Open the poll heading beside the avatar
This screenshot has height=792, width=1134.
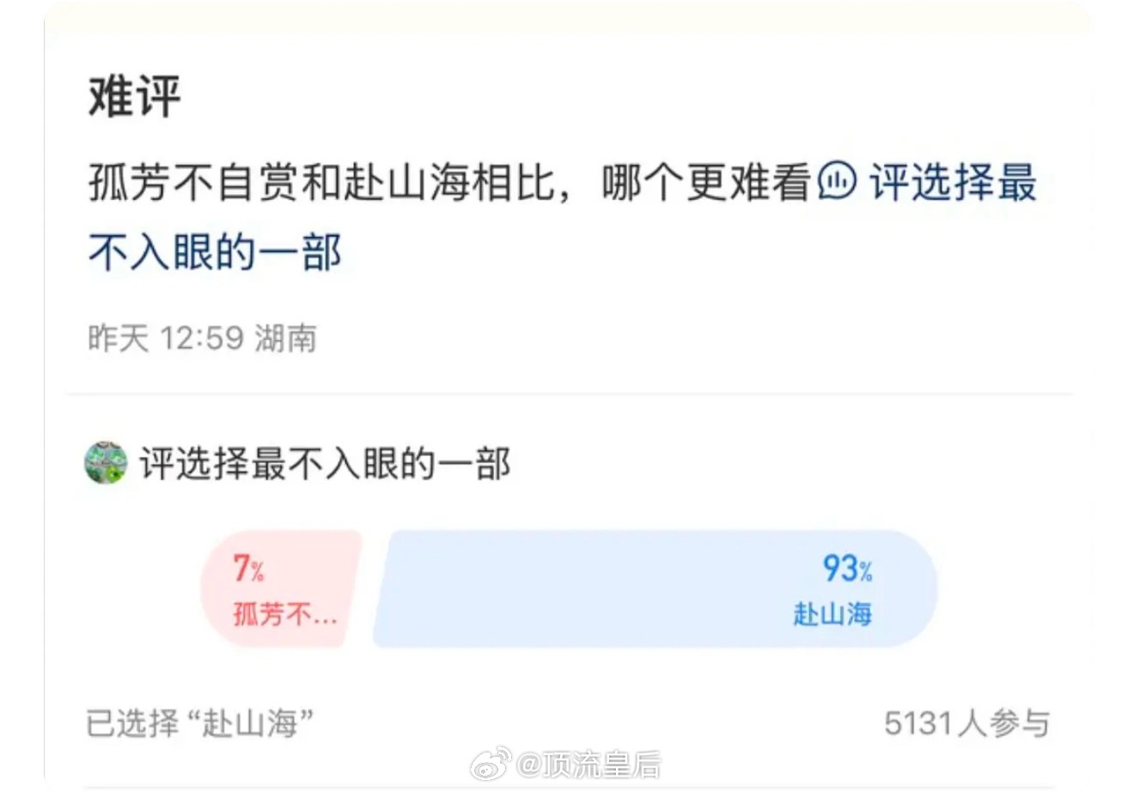[x=326, y=464]
